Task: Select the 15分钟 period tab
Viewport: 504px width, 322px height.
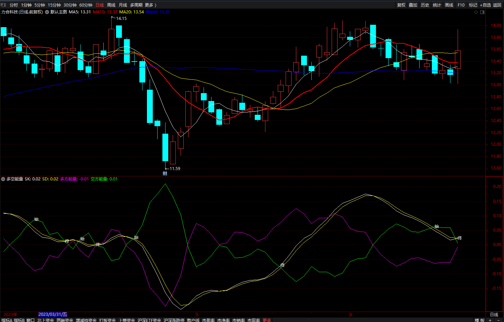Action: 54,5
